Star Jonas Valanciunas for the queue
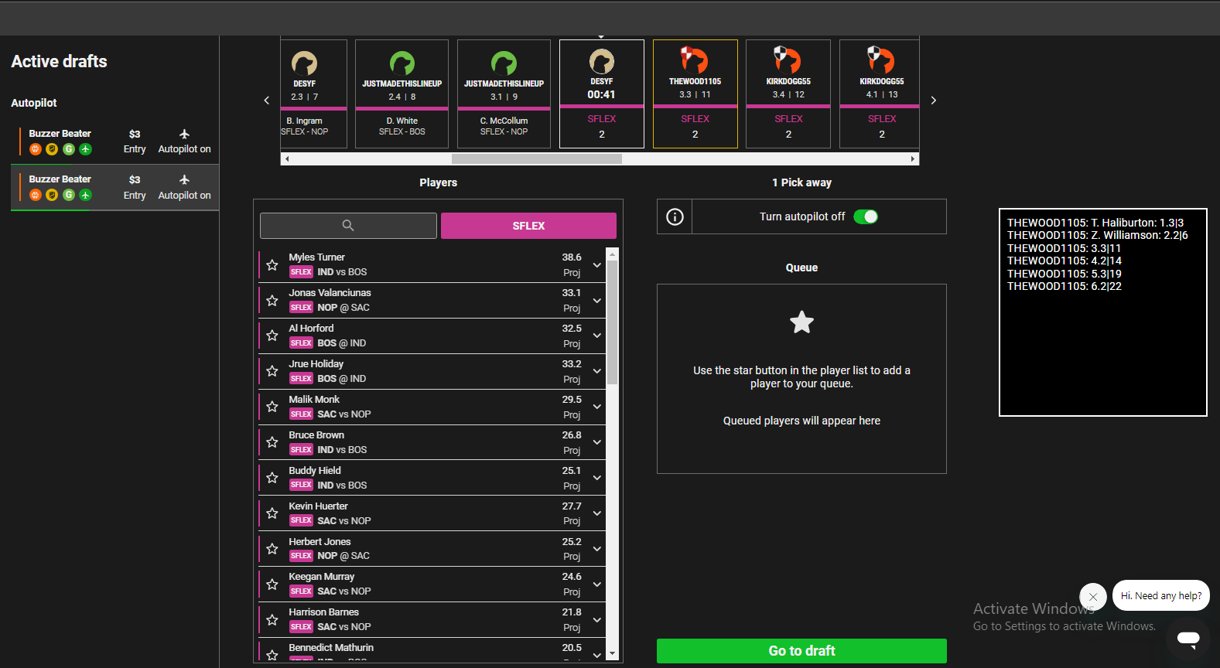This screenshot has width=1220, height=668. coord(272,300)
